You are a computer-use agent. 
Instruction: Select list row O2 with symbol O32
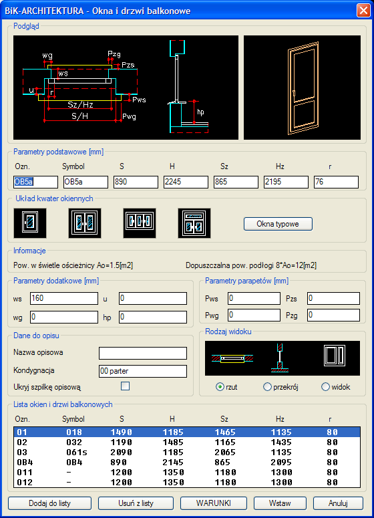[187, 442]
